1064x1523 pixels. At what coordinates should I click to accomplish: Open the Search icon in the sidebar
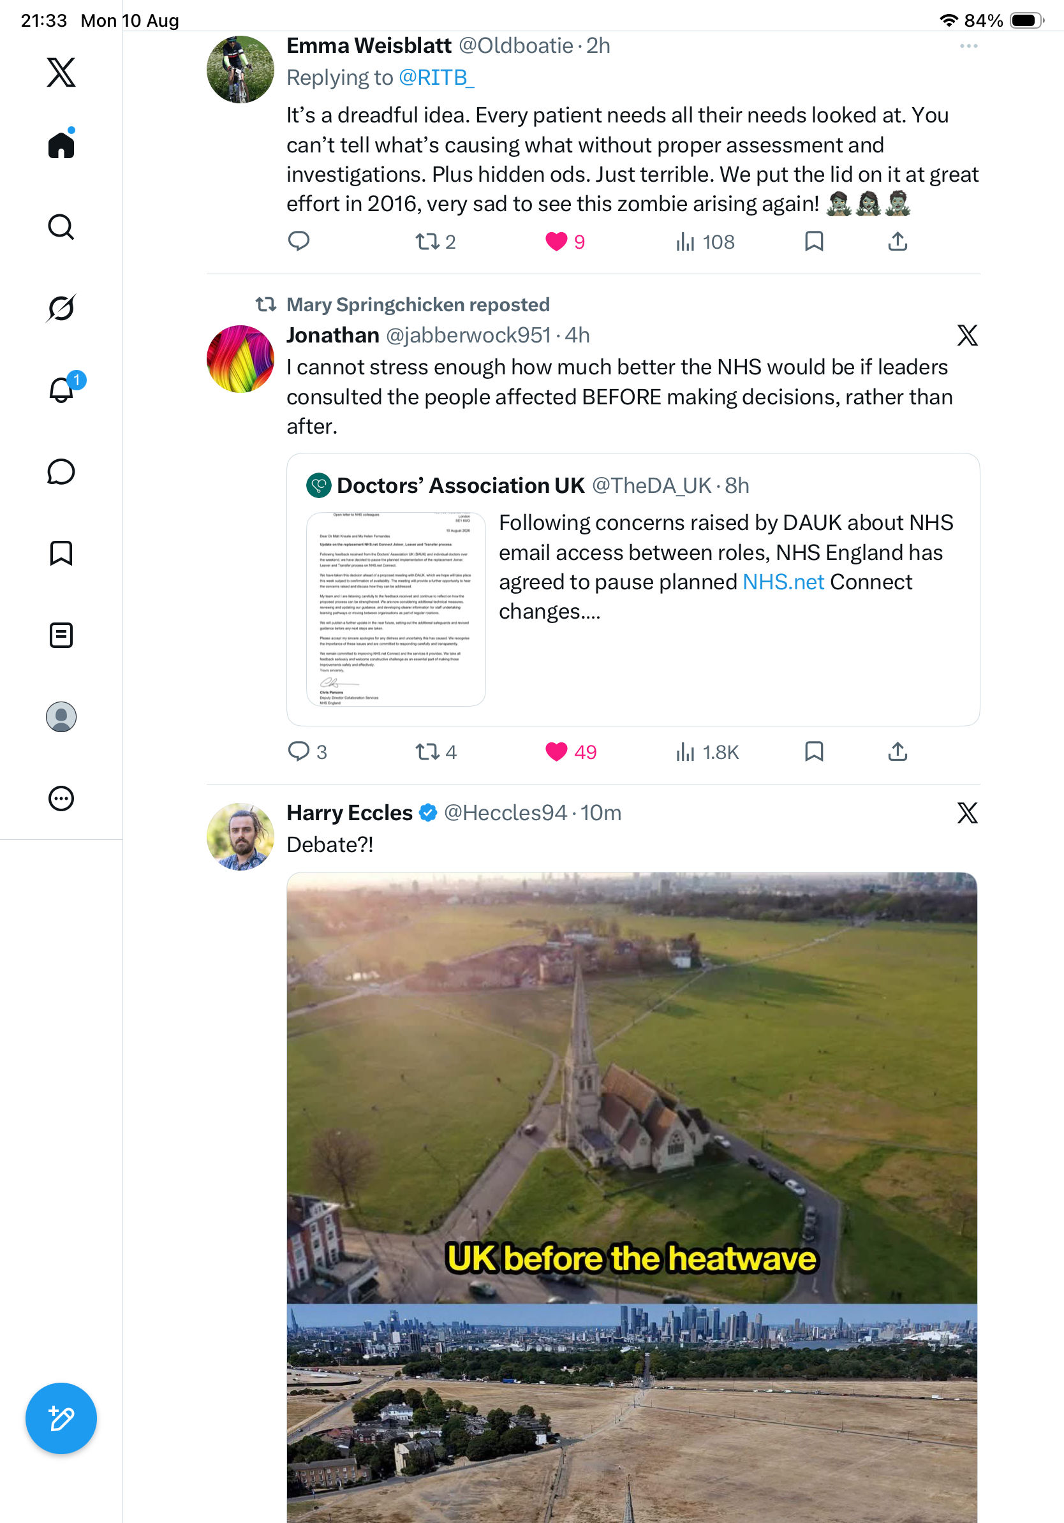coord(61,227)
